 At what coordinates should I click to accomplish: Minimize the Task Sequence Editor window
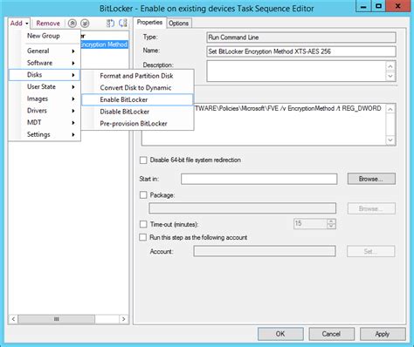coord(363,6)
